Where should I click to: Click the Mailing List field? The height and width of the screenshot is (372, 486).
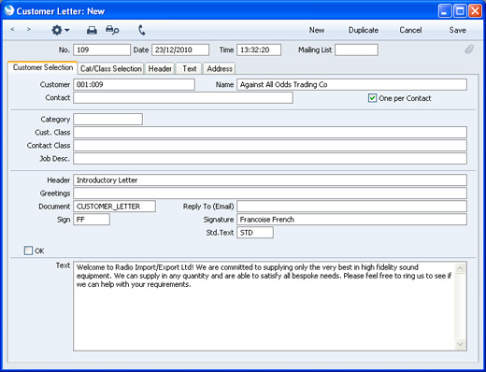coord(356,50)
